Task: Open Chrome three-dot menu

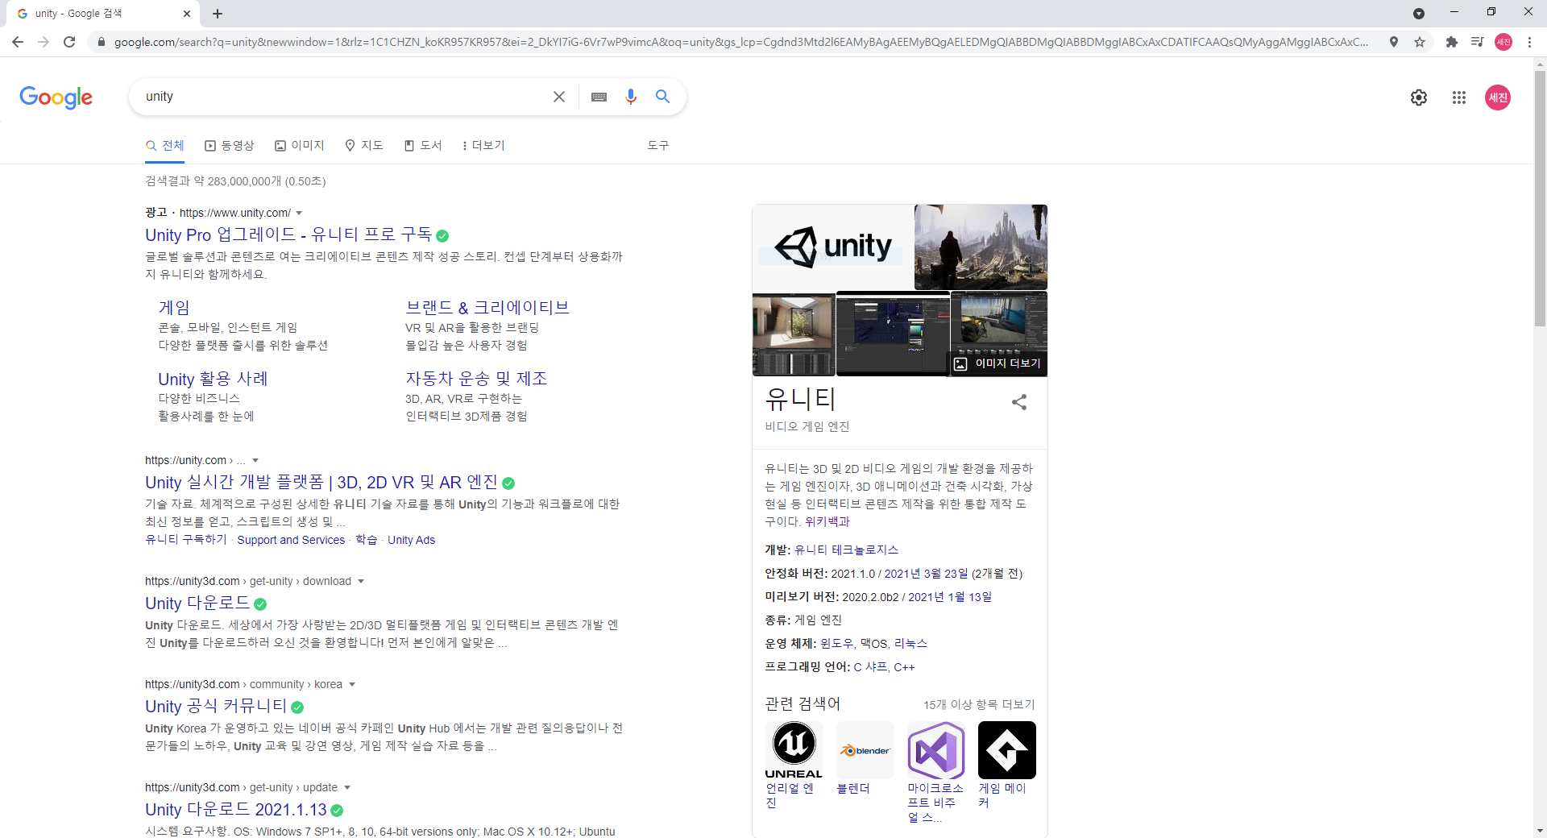Action: tap(1529, 42)
